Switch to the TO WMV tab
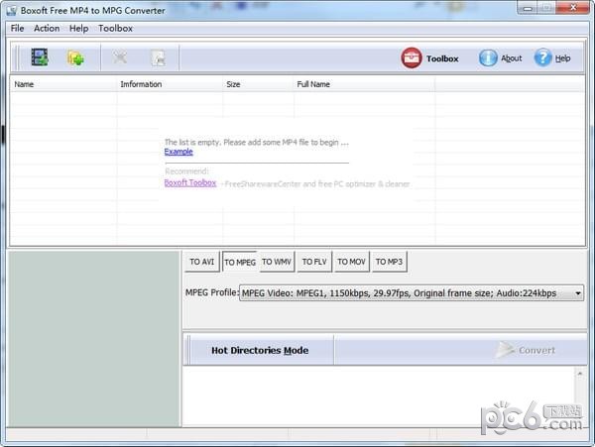Screen dimensions: 595x447 pos(277,262)
